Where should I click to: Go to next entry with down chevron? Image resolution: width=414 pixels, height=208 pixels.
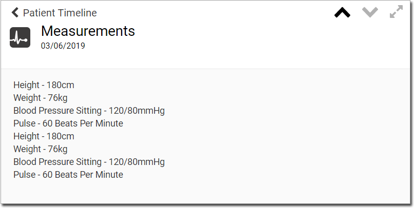click(370, 12)
